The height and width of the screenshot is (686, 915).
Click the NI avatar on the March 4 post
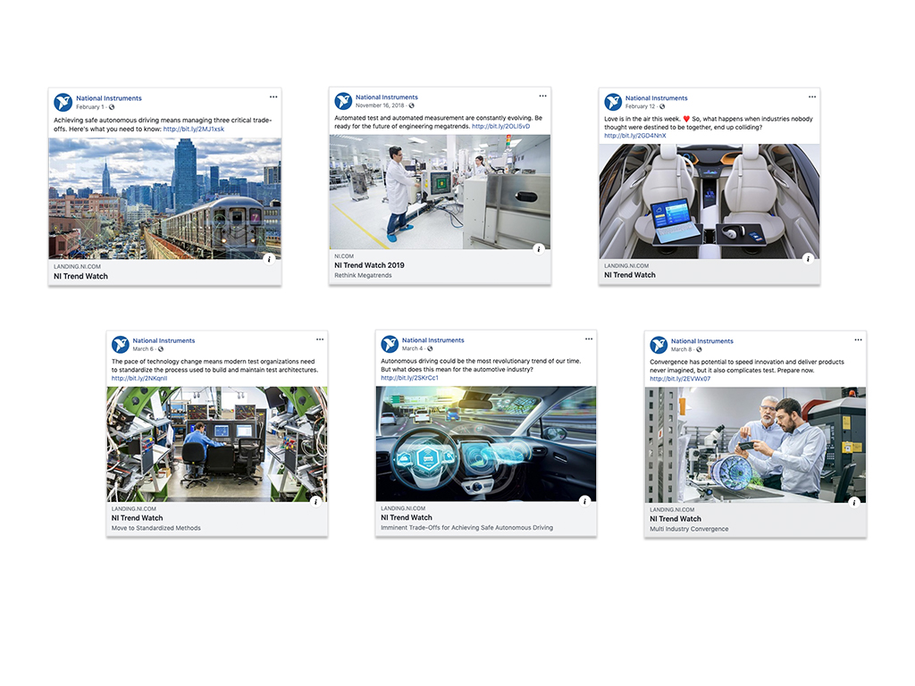(390, 344)
